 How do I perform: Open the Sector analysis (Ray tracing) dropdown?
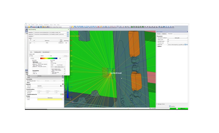click(x=60, y=27)
